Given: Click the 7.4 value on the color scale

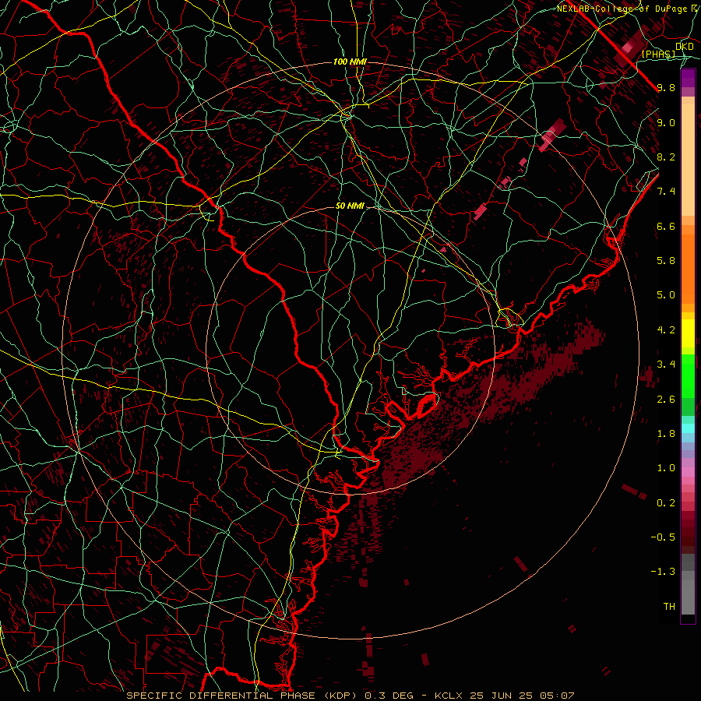Looking at the screenshot, I should tap(666, 192).
